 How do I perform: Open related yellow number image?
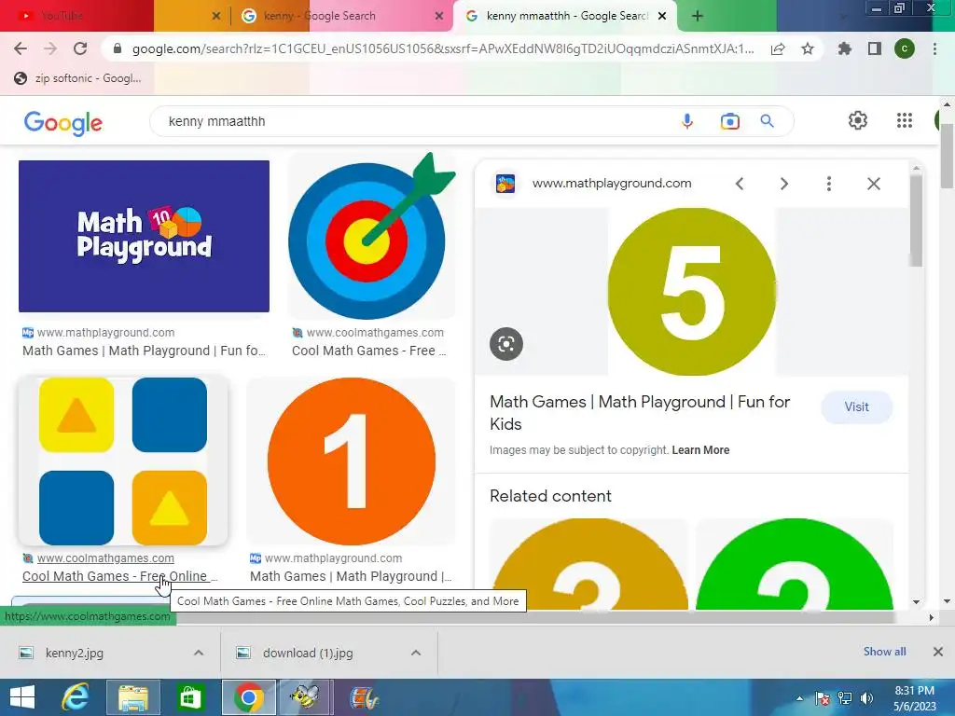588,564
